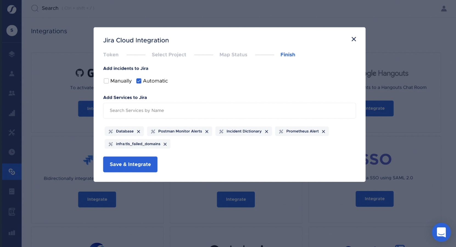Click Save & Integrate button
Viewport: 456px width, 247px height.
[130, 164]
